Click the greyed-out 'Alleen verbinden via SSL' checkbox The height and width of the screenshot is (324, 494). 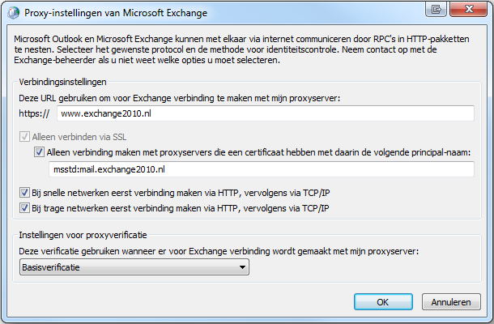click(x=24, y=137)
